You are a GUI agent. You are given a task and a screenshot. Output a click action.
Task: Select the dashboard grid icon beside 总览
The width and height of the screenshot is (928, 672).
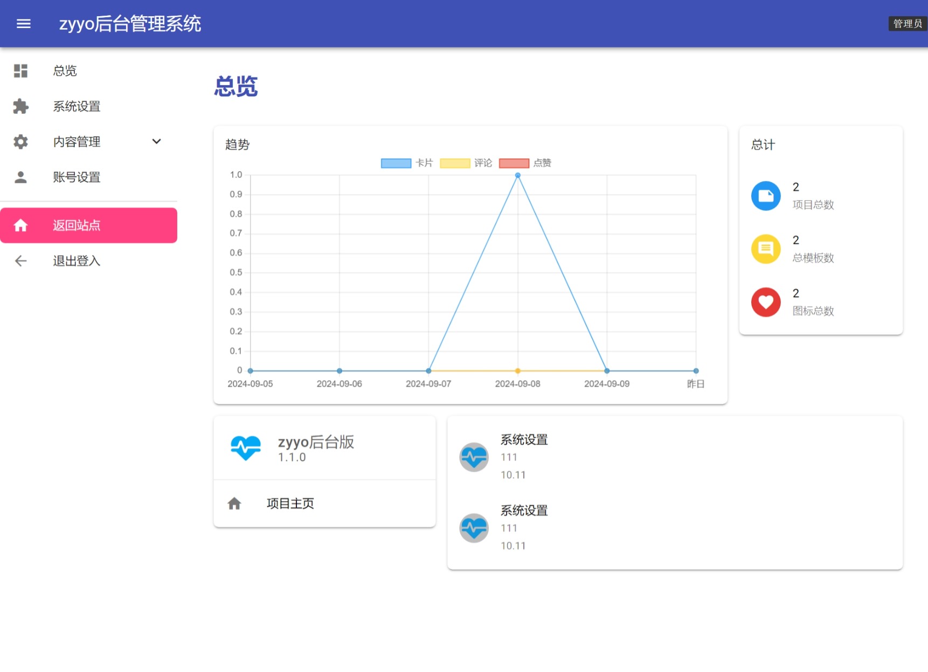click(x=20, y=71)
